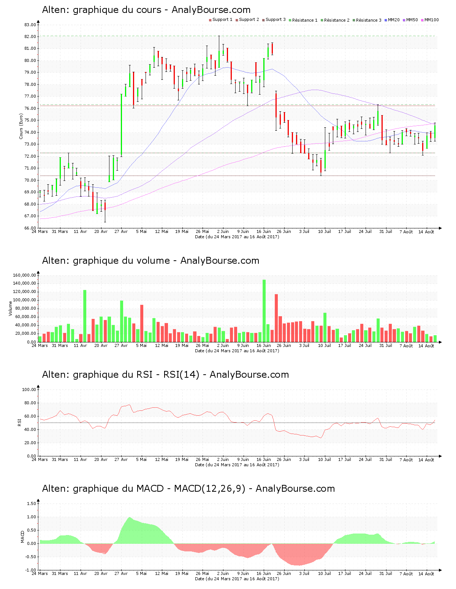Viewport: 456px width, 589px height.
Task: Click '24 Mars' date on MACD chart
Action: [x=40, y=573]
